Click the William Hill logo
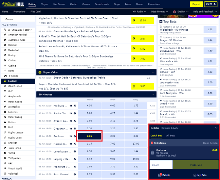 click(x=13, y=4)
